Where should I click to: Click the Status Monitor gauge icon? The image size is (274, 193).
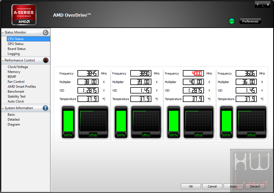point(46,32)
